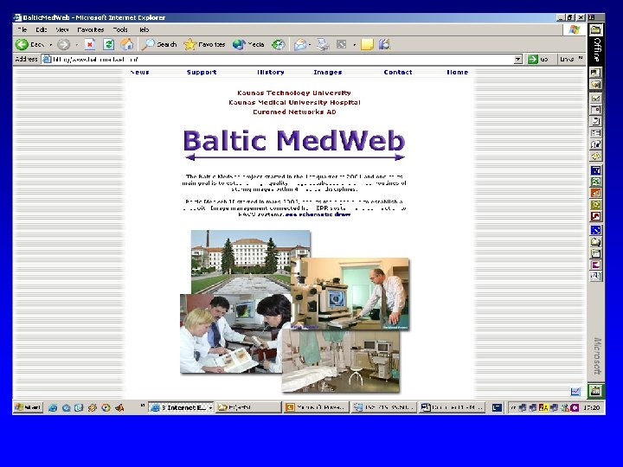
Task: Switch to the Word document taskbar button
Action: click(452, 407)
